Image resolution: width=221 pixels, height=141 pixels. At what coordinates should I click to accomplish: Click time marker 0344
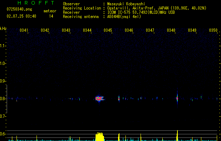point(87,30)
